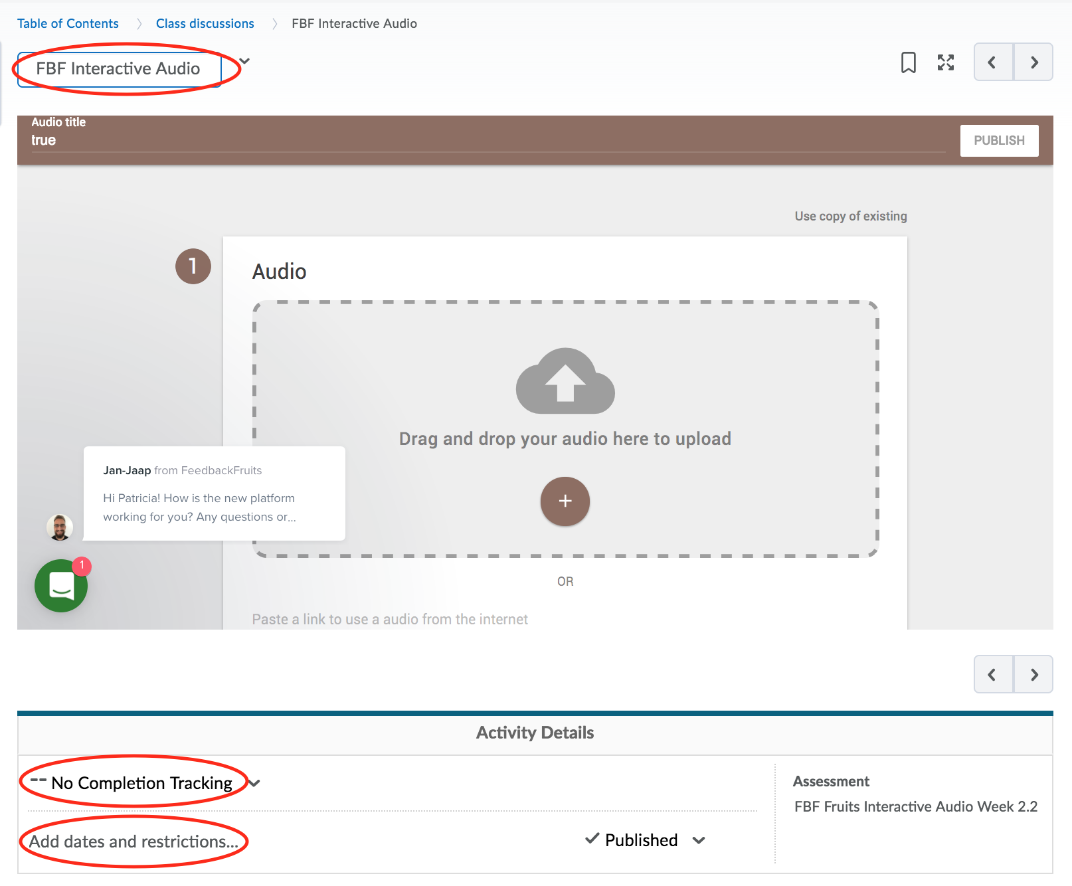1072x886 pixels.
Task: Go to previous topic using top arrow
Action: pyautogui.click(x=992, y=62)
